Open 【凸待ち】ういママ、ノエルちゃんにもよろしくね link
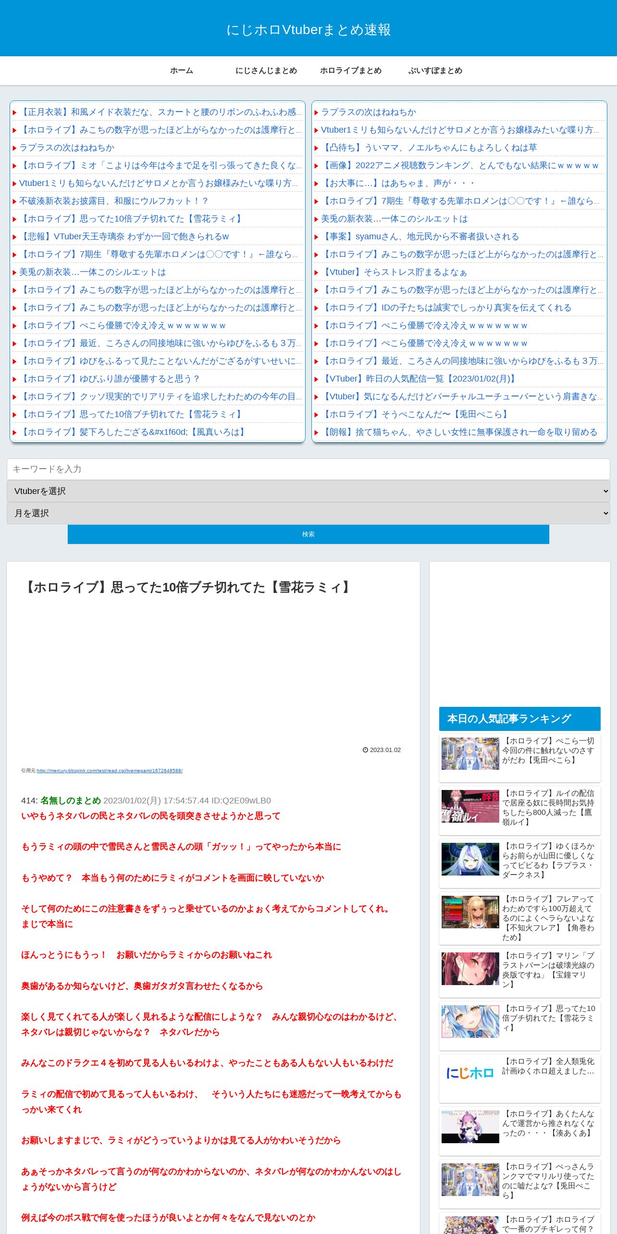The image size is (617, 1234). tap(429, 148)
